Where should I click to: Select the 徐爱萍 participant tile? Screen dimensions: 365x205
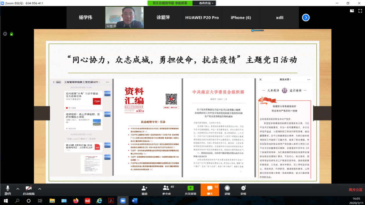click(163, 17)
